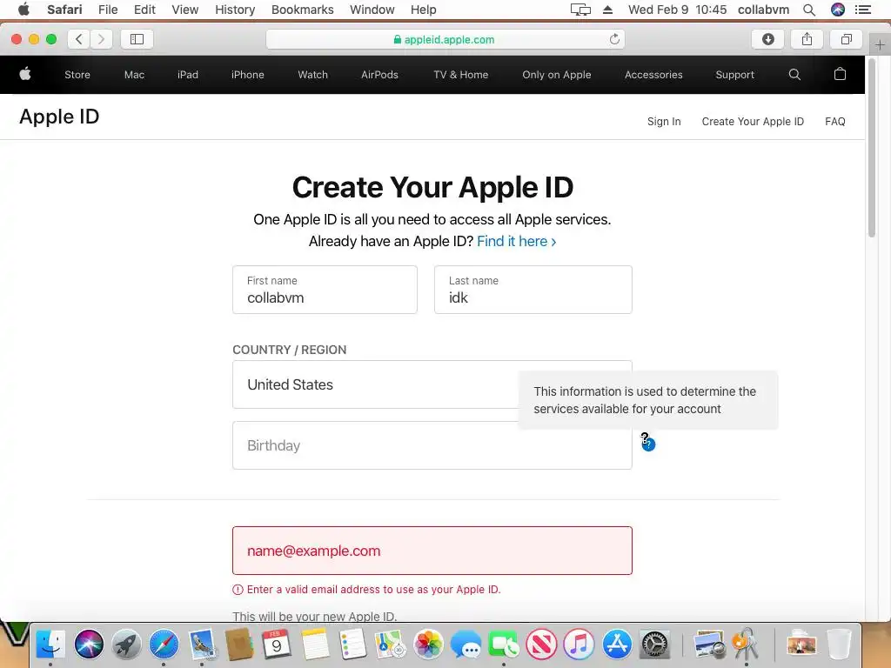Open iPhone in Apple navigation bar

(x=247, y=75)
